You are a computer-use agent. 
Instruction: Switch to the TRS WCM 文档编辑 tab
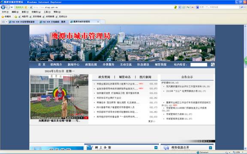click(x=54, y=22)
